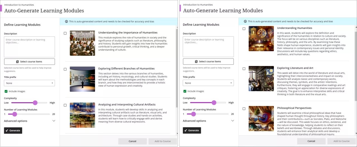Viewport: 357px width, 147px height.
Task: Tick the Analyzing and Interpreting Cultural Artifacts checkbox
Action: (65, 105)
